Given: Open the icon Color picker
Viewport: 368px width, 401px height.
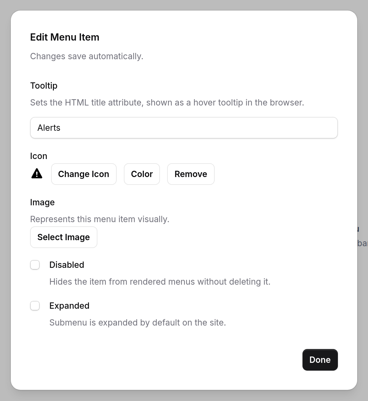Looking at the screenshot, I should click(x=142, y=174).
